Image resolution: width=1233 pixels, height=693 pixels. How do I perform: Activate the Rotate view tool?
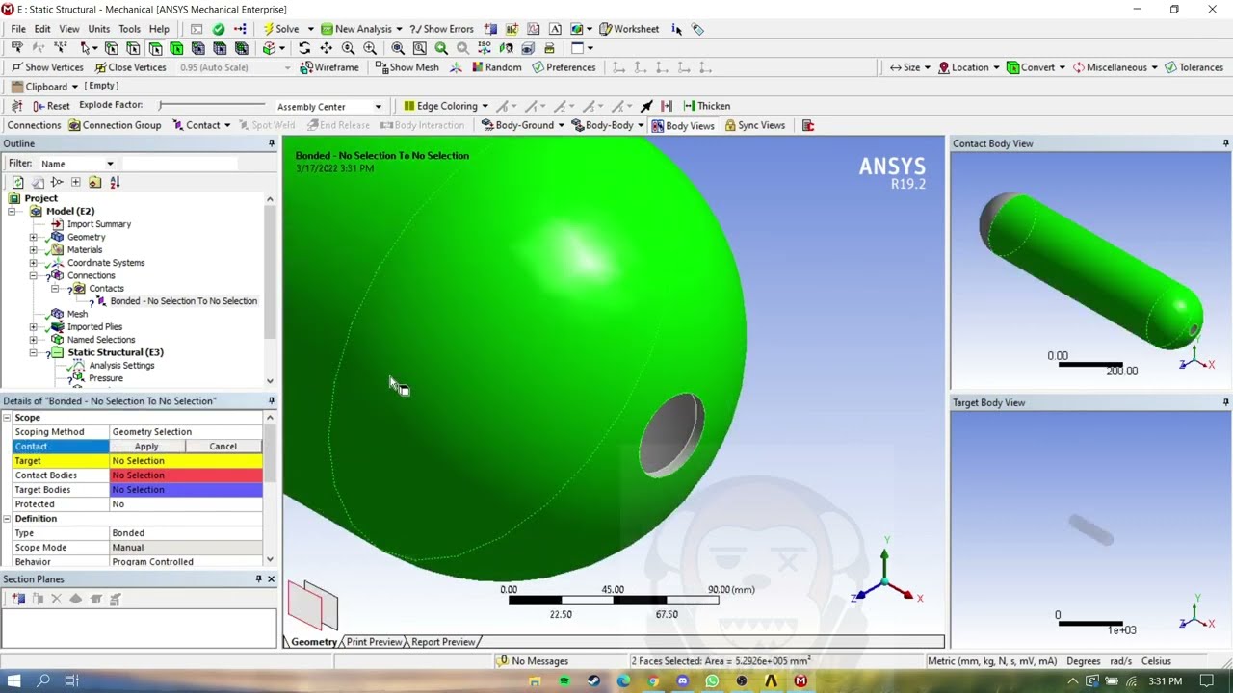click(304, 48)
